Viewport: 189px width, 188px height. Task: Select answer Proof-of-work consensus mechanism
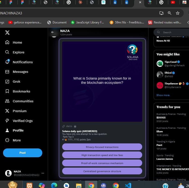coord(102,163)
